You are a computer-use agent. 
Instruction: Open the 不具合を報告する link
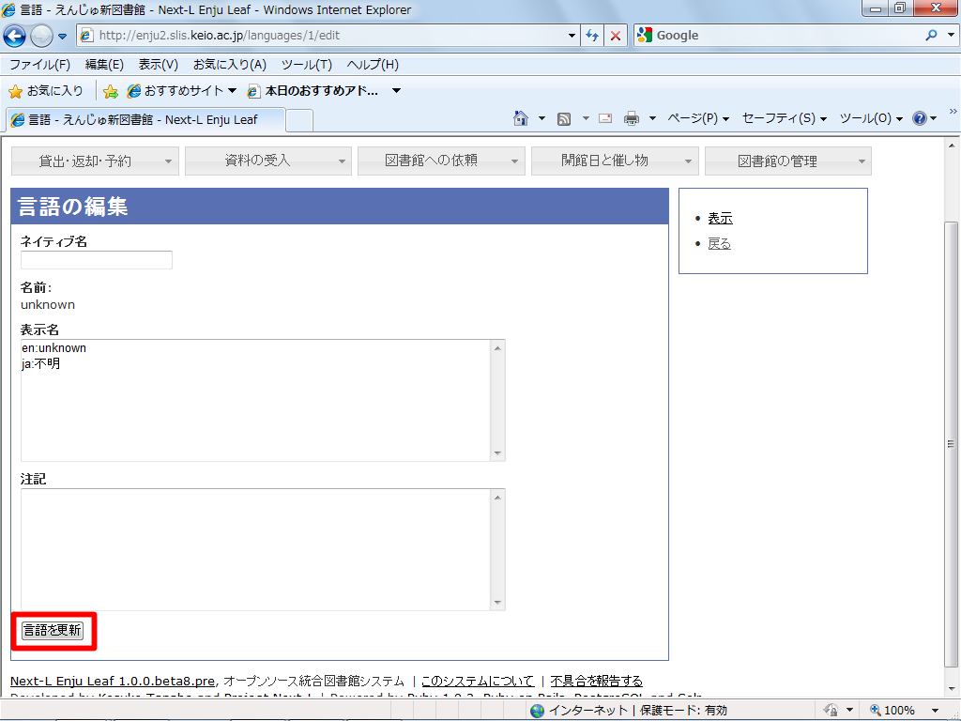(596, 681)
